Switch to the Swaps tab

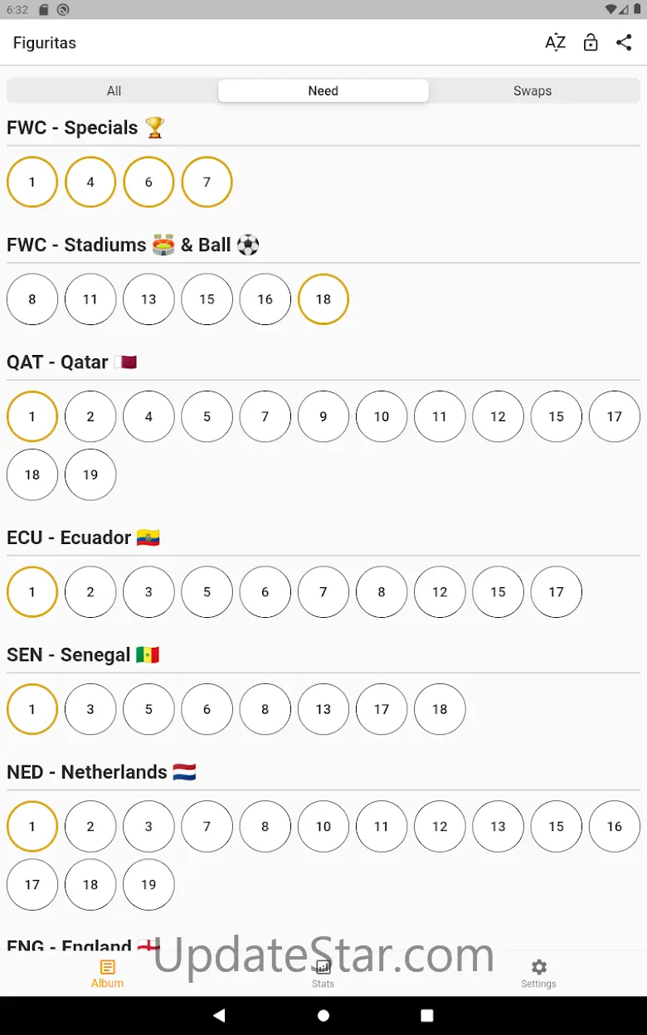click(533, 91)
